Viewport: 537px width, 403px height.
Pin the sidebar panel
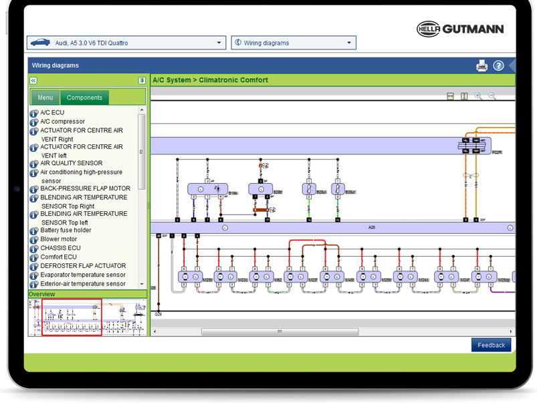(142, 80)
